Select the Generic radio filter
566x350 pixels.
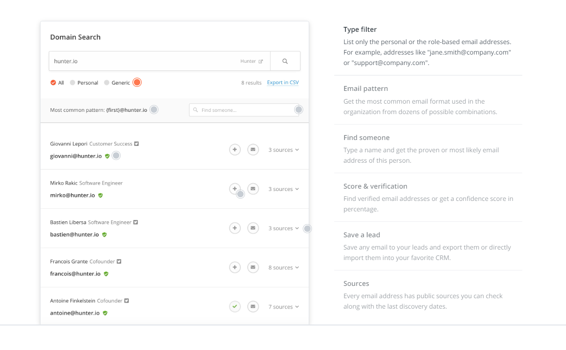click(107, 83)
